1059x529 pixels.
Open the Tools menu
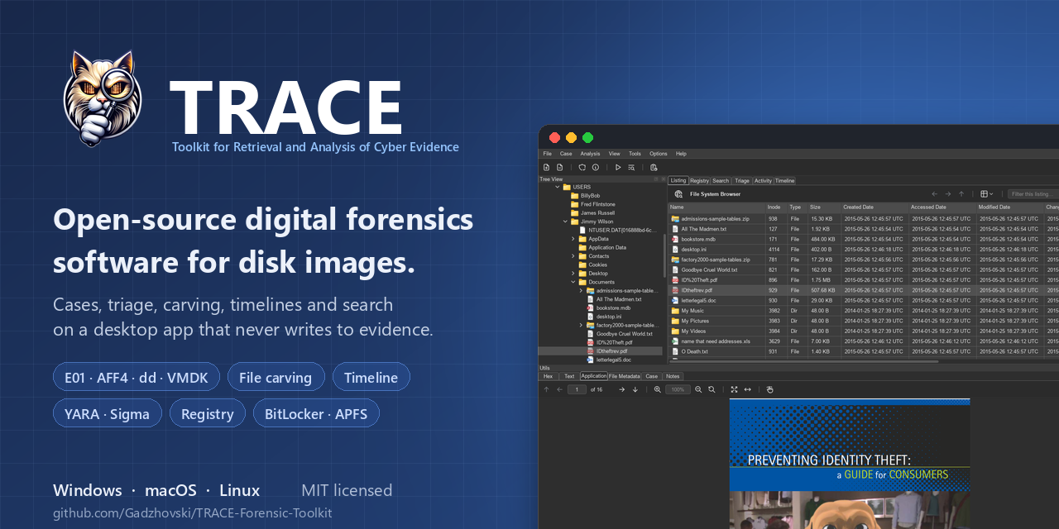pos(635,154)
